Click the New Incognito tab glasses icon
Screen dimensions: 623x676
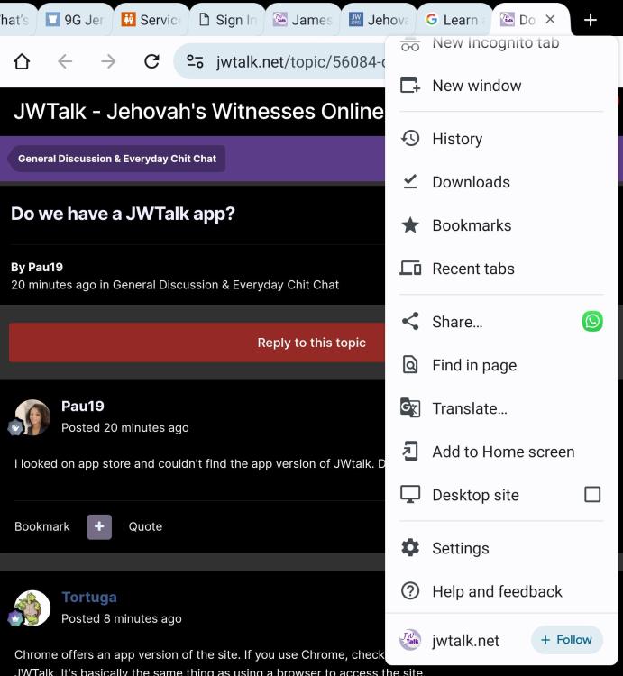[x=410, y=43]
